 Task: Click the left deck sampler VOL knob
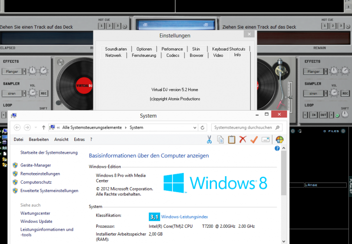(x=33, y=92)
